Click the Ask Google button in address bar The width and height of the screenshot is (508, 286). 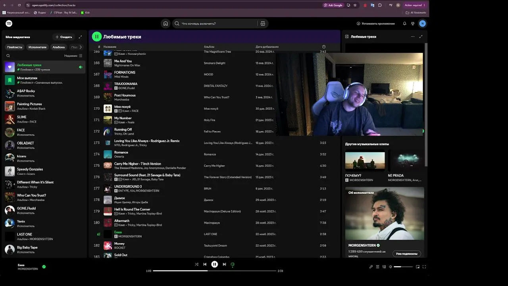click(x=333, y=5)
